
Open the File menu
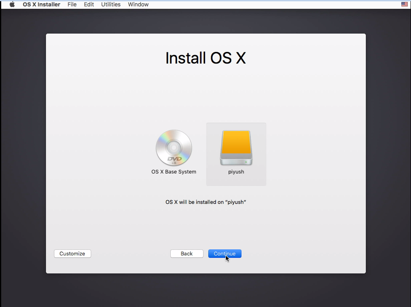[72, 4]
